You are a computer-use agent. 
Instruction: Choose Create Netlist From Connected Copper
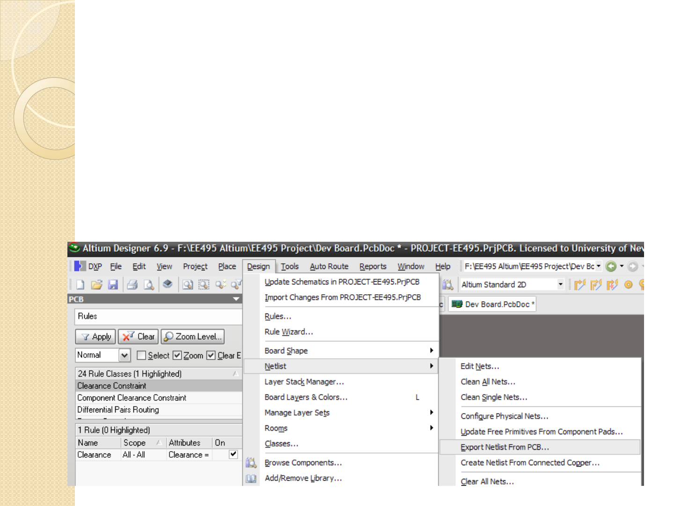pyautogui.click(x=540, y=462)
